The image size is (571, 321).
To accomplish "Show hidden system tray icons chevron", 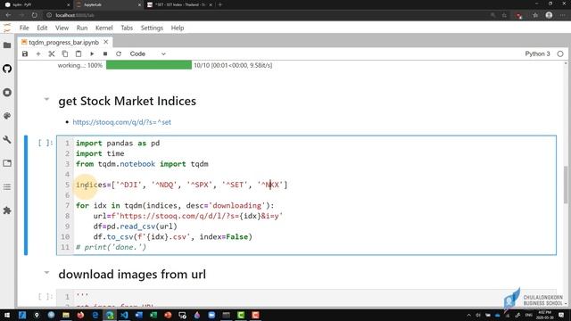I will pos(468,315).
